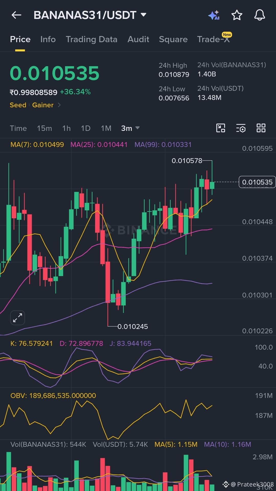Tap the 24h High value 0.010879
Screen dimensions: 276x491
(174, 75)
